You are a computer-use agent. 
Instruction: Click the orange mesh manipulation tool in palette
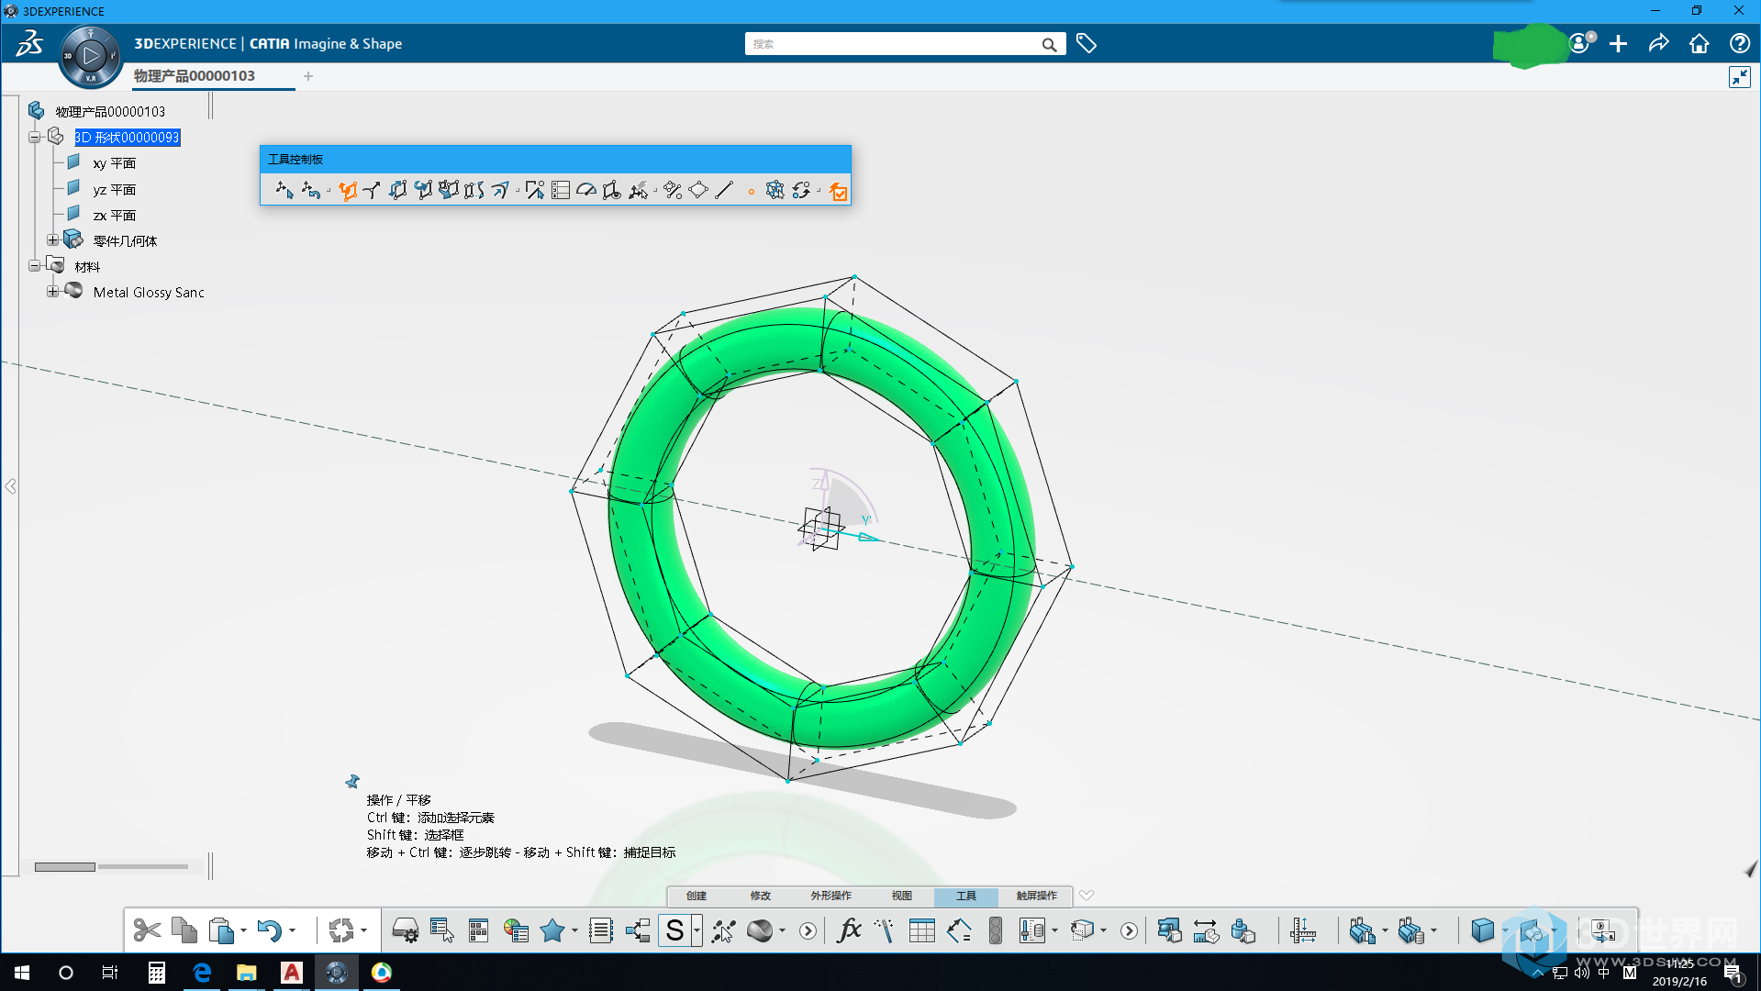coord(348,190)
